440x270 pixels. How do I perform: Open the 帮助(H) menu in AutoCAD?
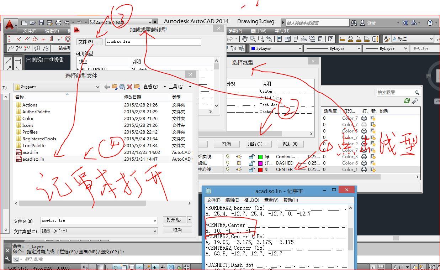tap(282, 31)
